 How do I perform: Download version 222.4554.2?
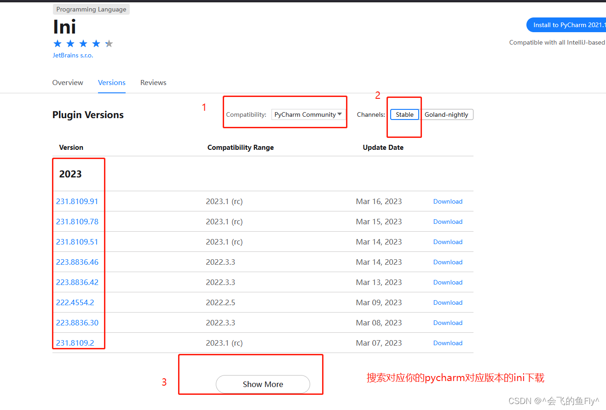point(448,302)
